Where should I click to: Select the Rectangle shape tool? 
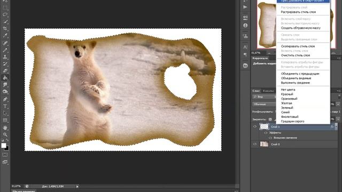(x=5, y=120)
